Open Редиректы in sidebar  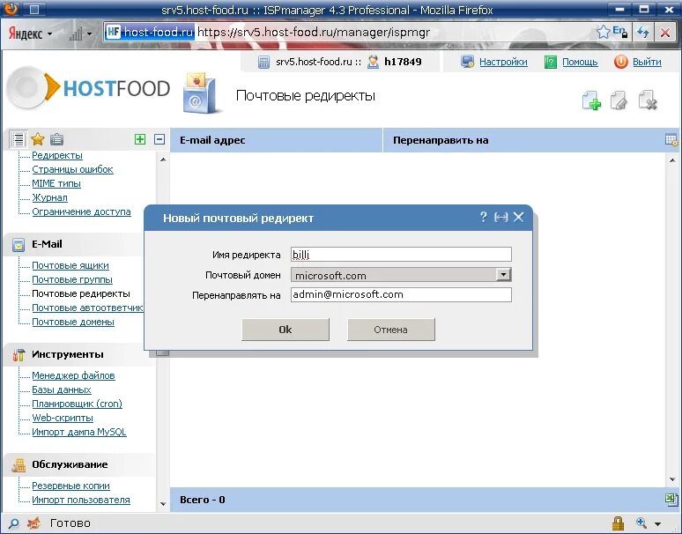click(x=57, y=155)
